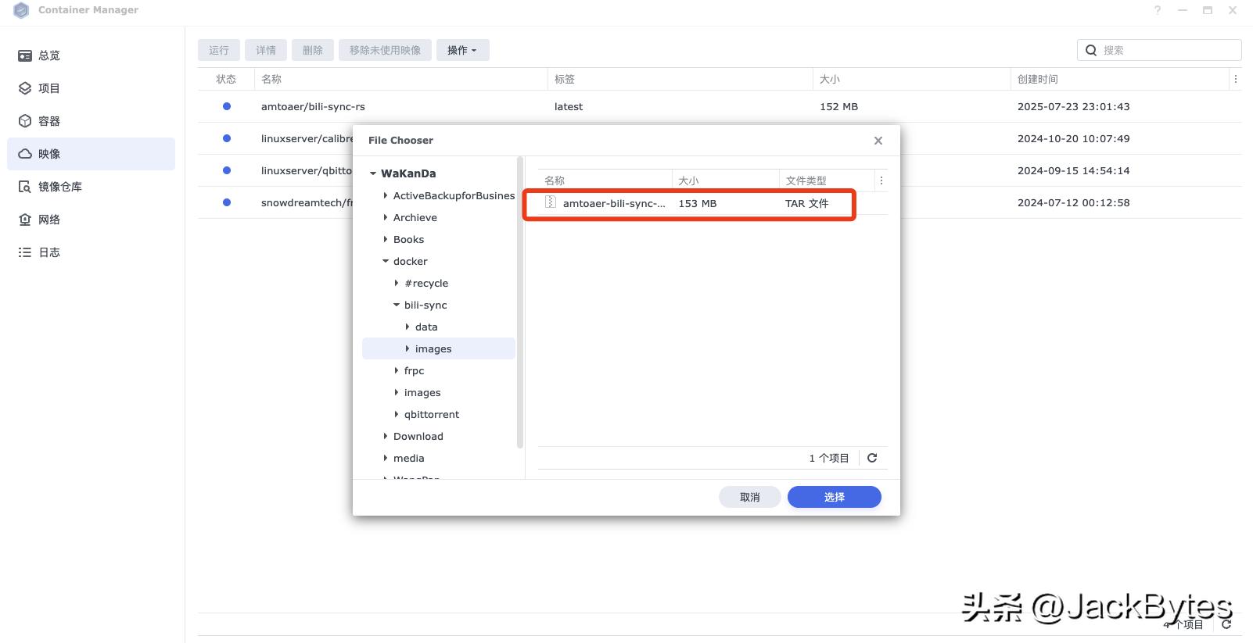Sort images by 名称 column header

pyautogui.click(x=401, y=79)
